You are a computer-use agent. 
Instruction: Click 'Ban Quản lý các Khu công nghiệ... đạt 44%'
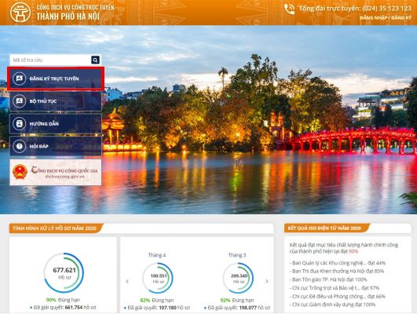tap(338, 263)
